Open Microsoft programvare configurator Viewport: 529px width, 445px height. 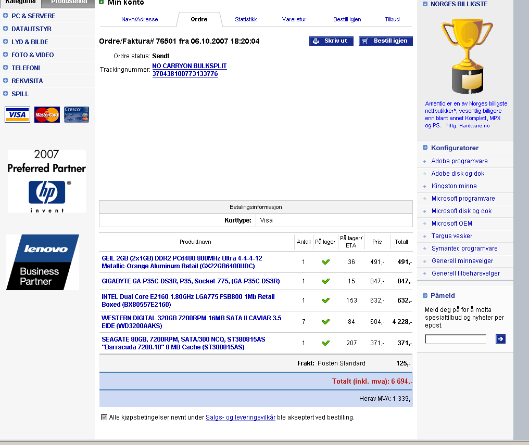point(463,199)
